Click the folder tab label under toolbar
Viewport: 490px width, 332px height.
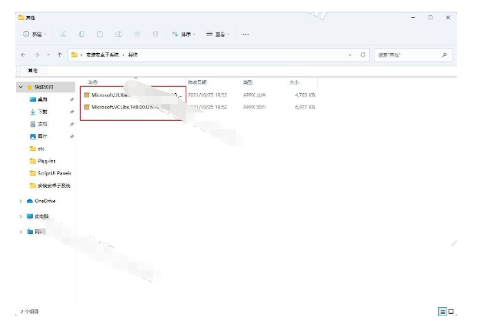click(33, 70)
